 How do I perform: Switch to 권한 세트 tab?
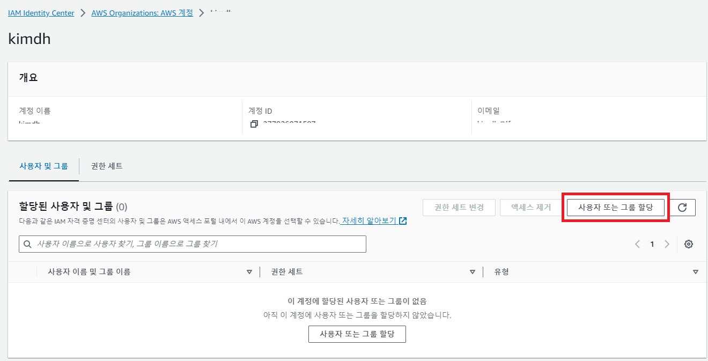click(107, 166)
